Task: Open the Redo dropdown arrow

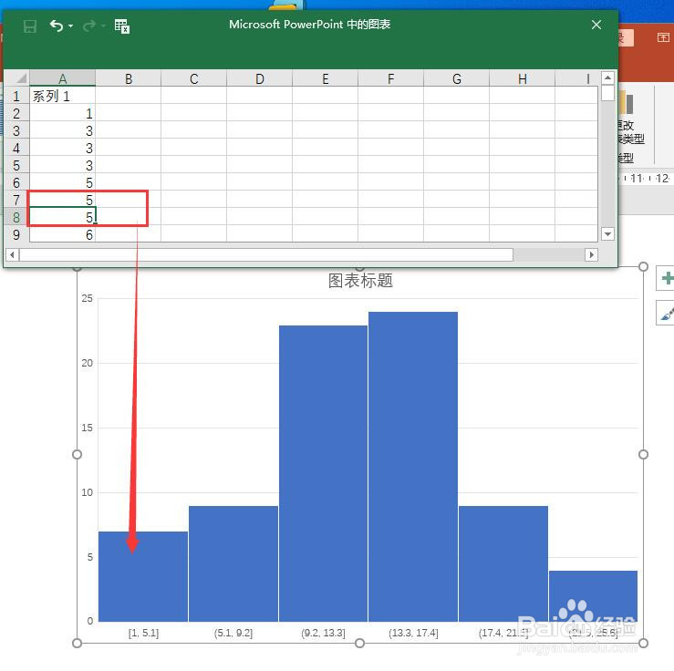Action: coord(103,26)
